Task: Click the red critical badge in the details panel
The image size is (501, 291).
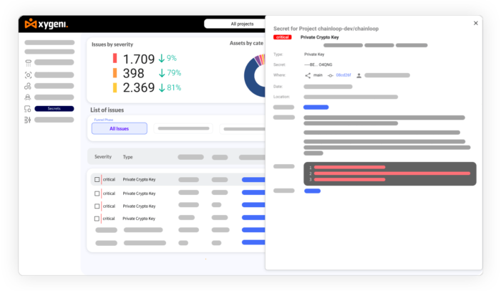Action: [x=283, y=37]
